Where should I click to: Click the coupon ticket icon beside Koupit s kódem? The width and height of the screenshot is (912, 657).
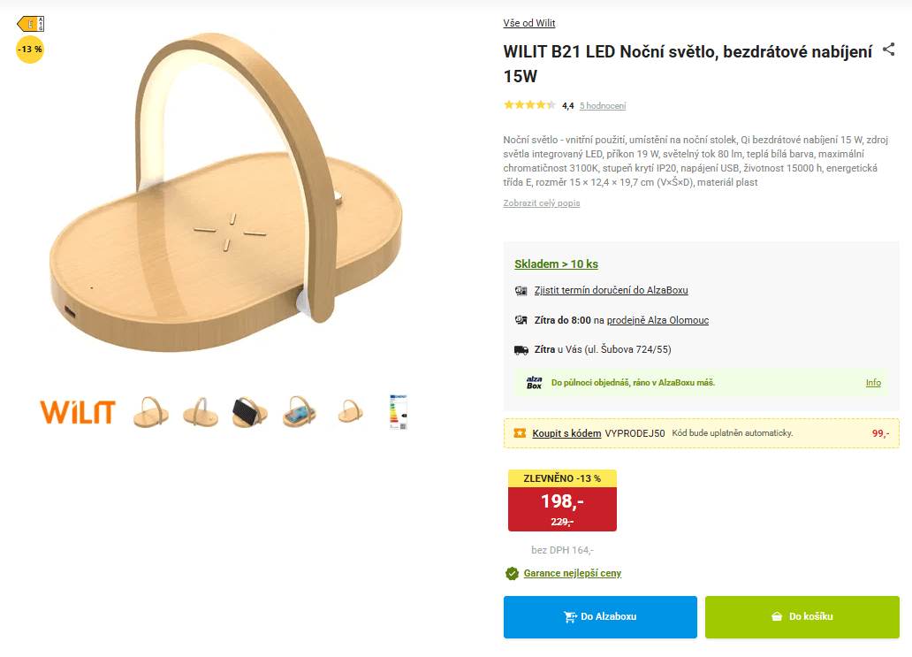point(520,433)
